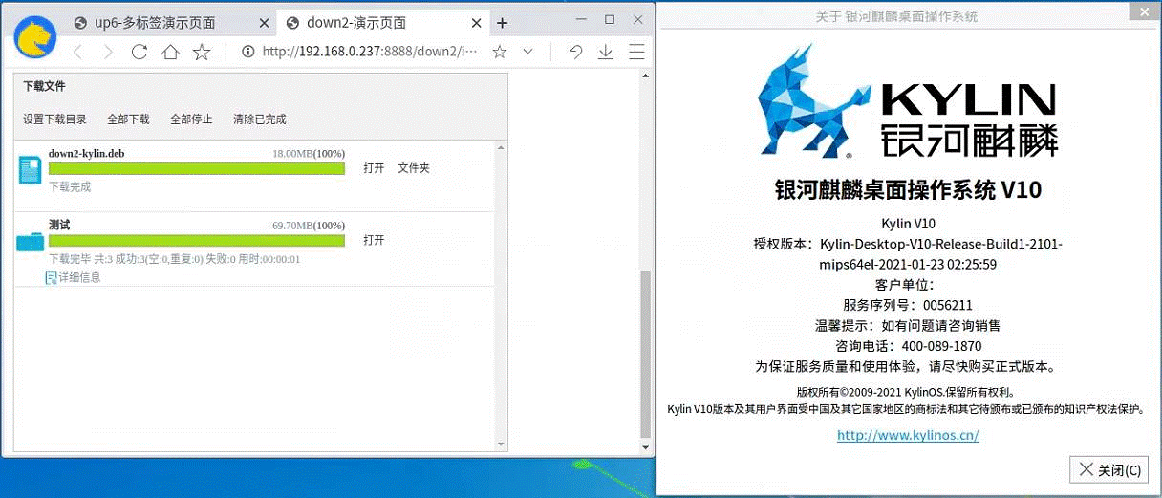Image resolution: width=1162 pixels, height=498 pixels.
Task: Close the browser window
Action: click(x=637, y=19)
